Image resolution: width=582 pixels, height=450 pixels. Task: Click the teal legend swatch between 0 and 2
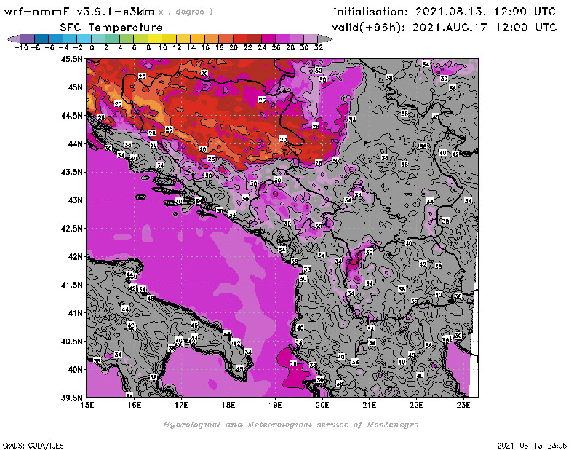[x=98, y=39]
